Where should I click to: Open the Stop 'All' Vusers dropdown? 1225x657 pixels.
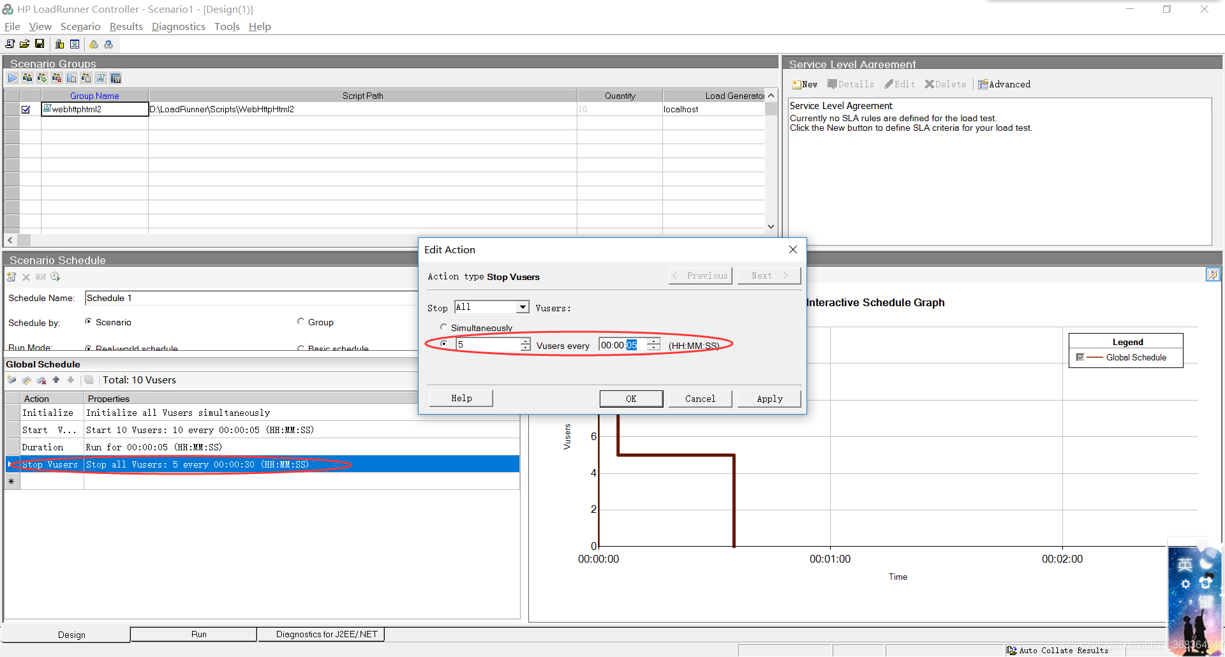point(523,307)
